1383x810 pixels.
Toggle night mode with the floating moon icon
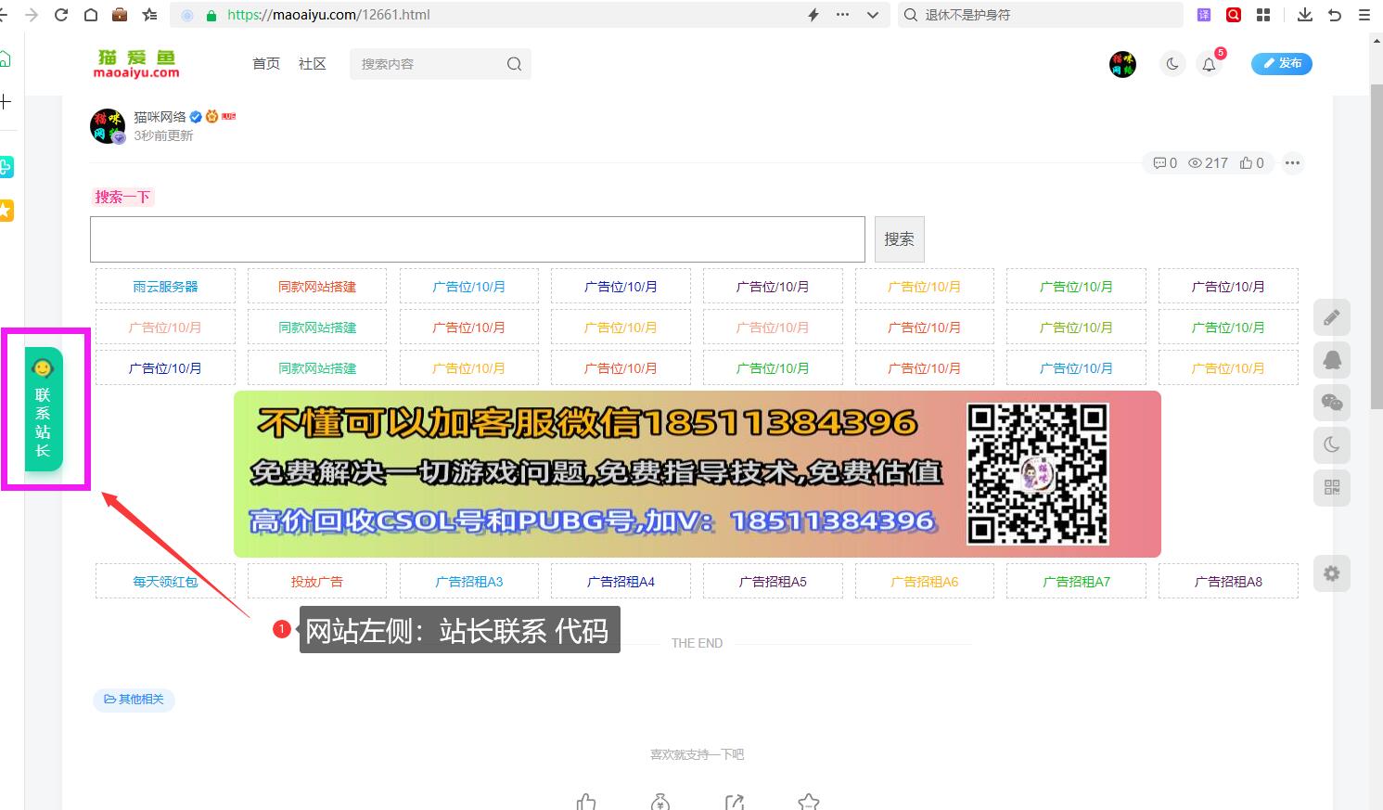click(1332, 445)
